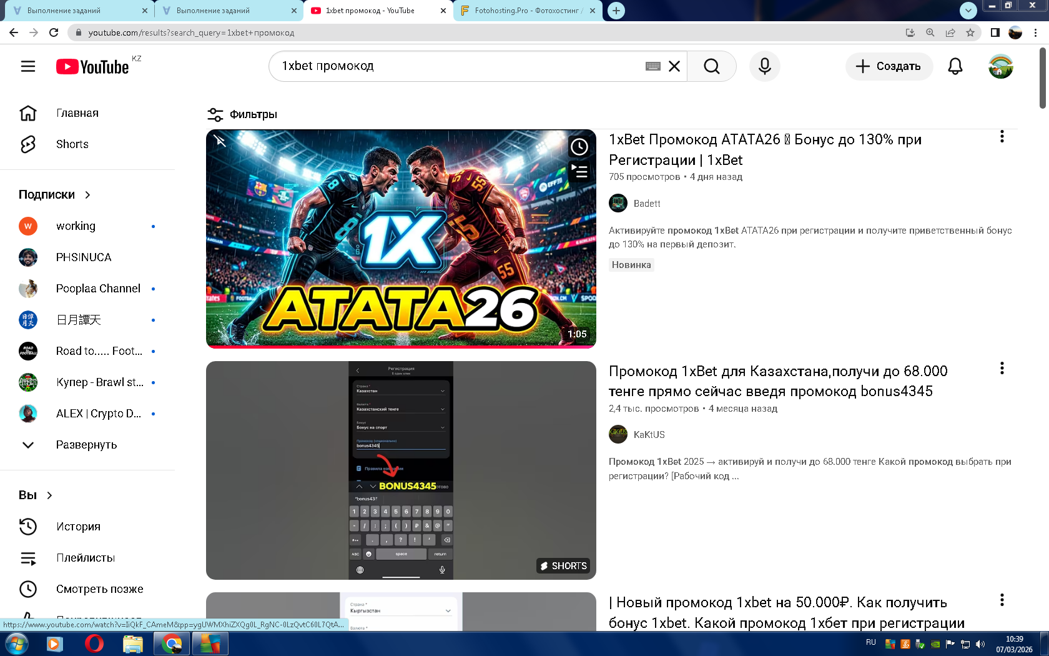This screenshot has height=656, width=1049.
Task: Open the Фильтры search filters
Action: pos(242,114)
